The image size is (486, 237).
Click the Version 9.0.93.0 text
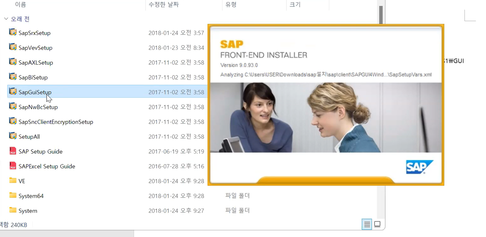pos(239,65)
